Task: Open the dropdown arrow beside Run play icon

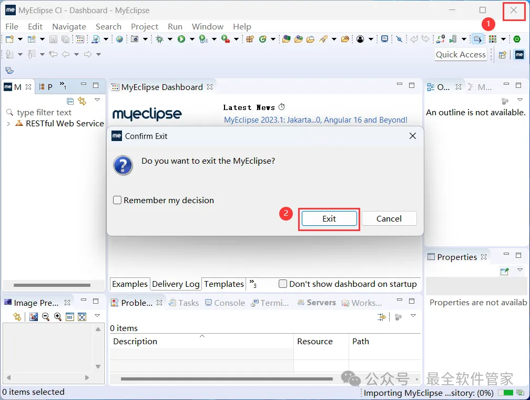Action: click(192, 39)
